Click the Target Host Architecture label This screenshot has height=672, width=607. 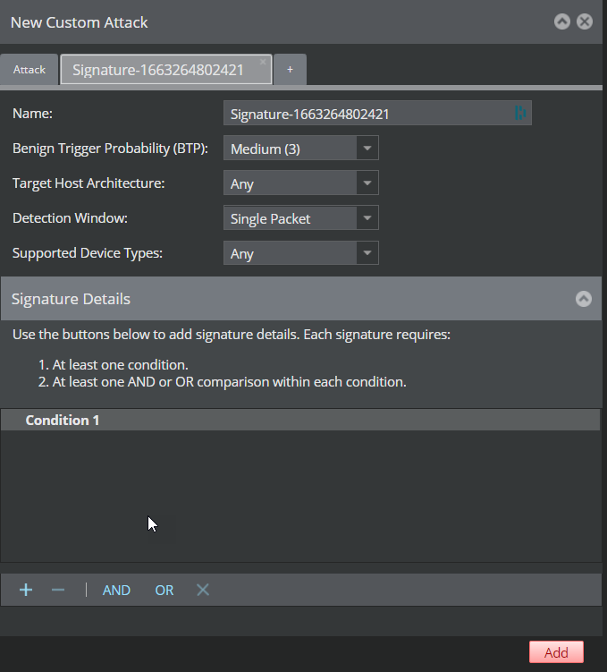coord(89,183)
